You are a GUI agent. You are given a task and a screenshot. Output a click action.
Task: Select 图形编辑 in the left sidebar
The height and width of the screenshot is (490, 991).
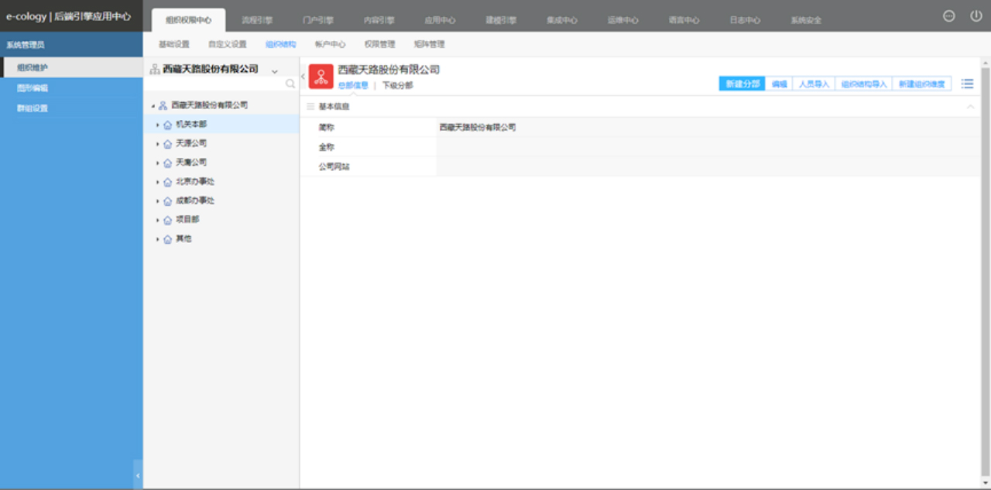pyautogui.click(x=71, y=88)
